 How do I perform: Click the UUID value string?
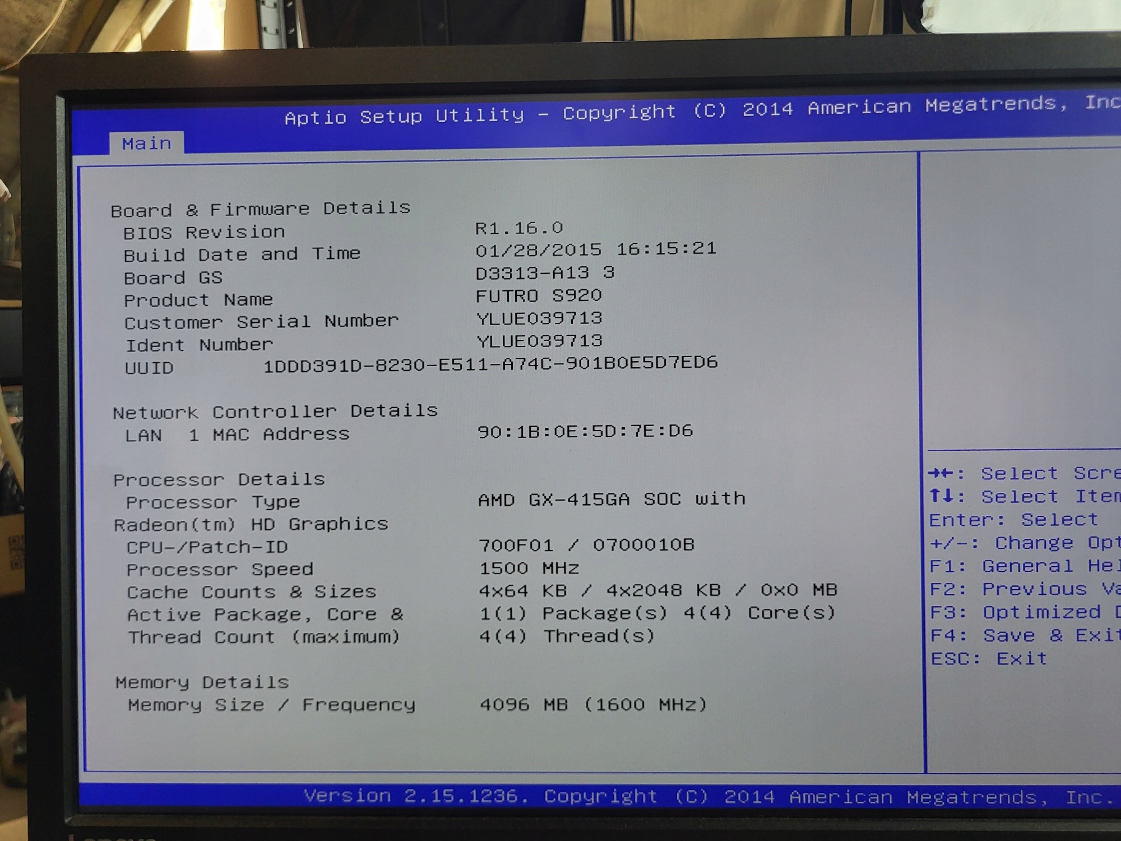point(490,364)
